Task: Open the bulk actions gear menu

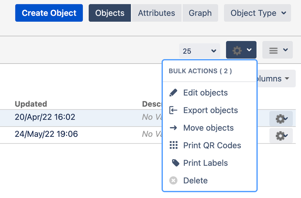Action: (x=241, y=50)
